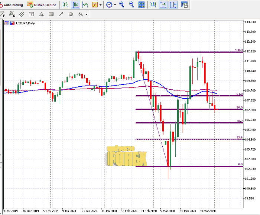Click the 61.8 Fibonacci level line
The image size is (260, 215).
(186, 96)
